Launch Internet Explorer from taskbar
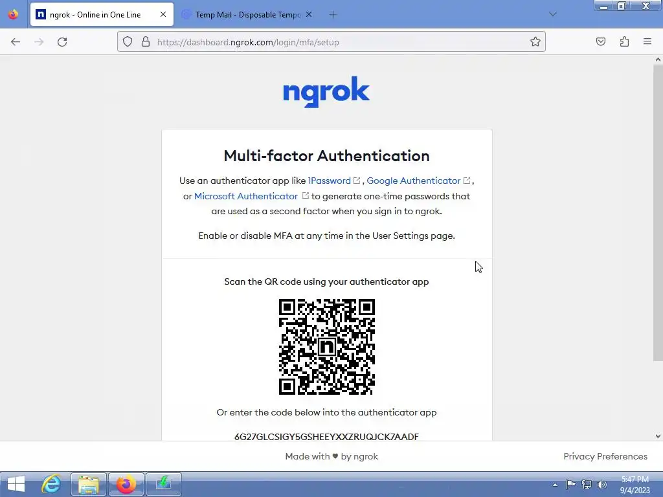Screen dimensions: 663x497 pyautogui.click(x=52, y=484)
